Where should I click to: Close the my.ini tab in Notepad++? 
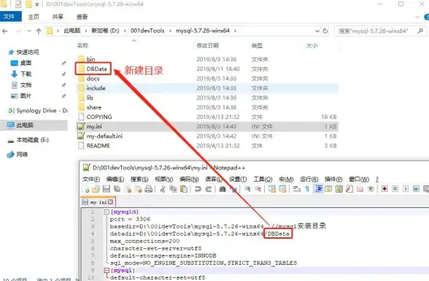pyautogui.click(x=110, y=202)
